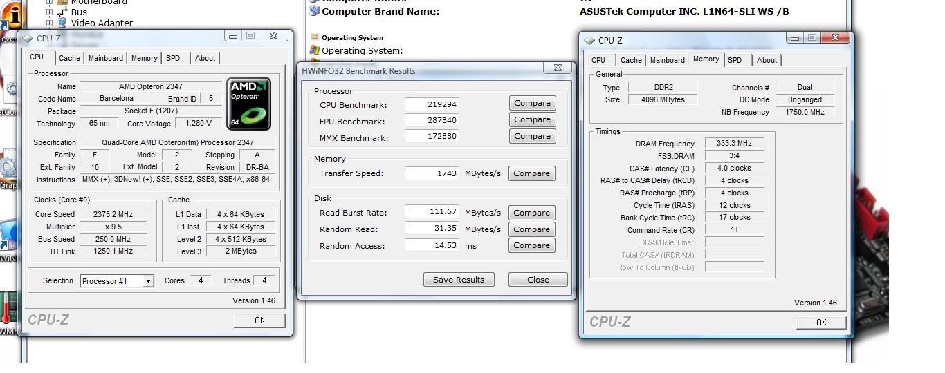Click the MMX Benchmark value field 172880
The height and width of the screenshot is (373, 945).
(432, 137)
